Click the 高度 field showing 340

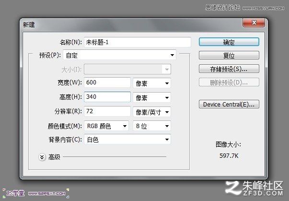pyautogui.click(x=107, y=97)
